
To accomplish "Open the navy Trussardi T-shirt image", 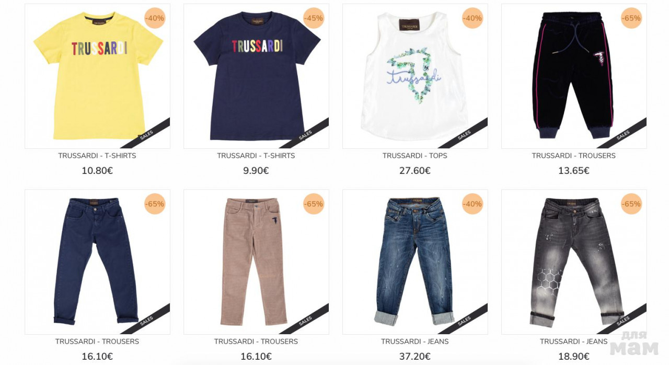I will click(x=256, y=76).
